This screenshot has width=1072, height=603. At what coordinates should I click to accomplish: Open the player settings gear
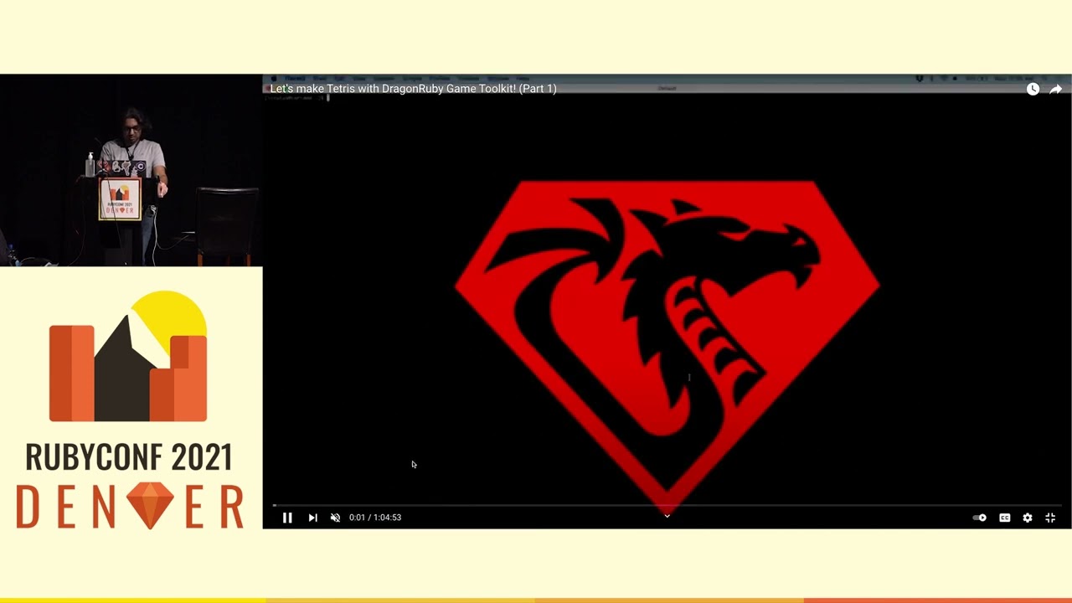[1028, 518]
